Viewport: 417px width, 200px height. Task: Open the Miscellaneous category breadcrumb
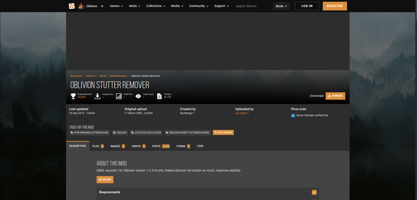(119, 76)
